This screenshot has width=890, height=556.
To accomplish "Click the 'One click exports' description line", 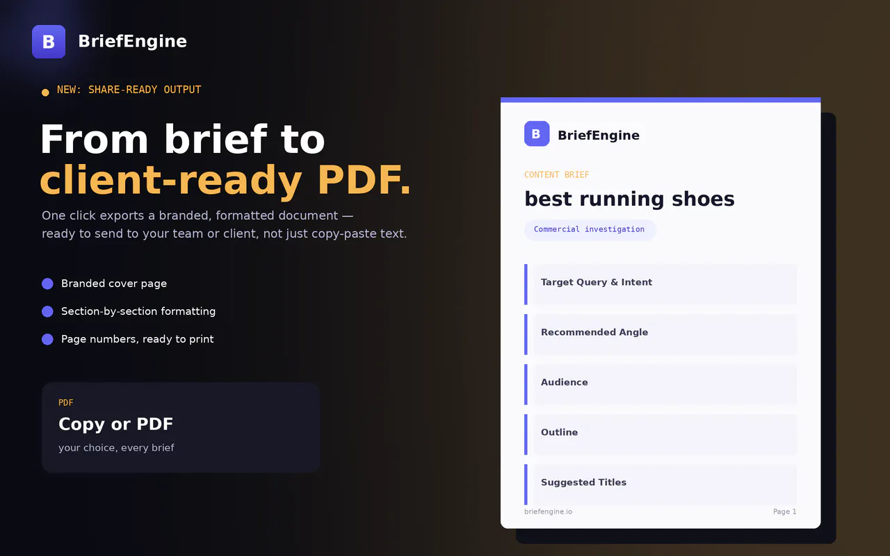I will pyautogui.click(x=197, y=215).
